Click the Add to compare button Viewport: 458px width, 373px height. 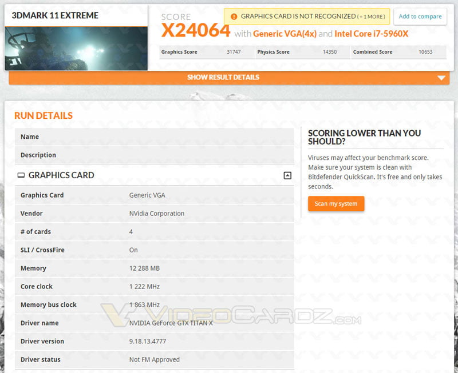(420, 17)
